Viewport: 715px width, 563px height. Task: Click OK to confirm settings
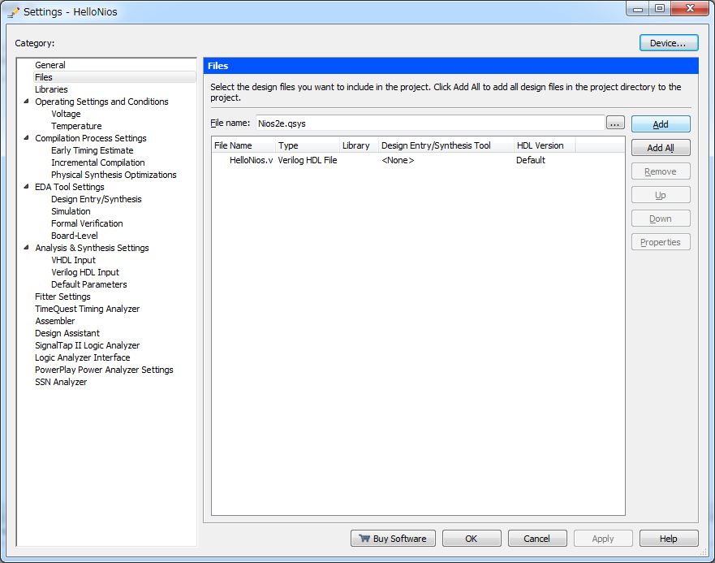[x=472, y=539]
